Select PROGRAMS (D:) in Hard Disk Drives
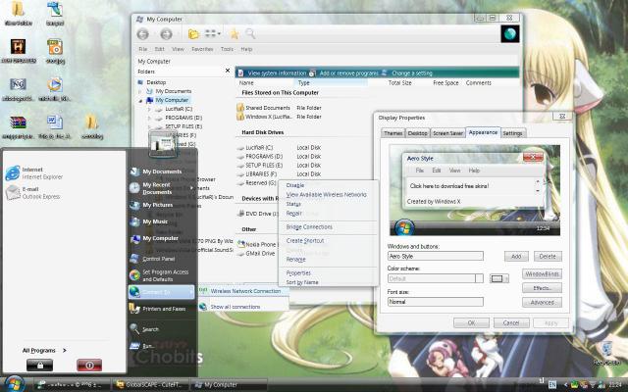The image size is (628, 392). 264,157
